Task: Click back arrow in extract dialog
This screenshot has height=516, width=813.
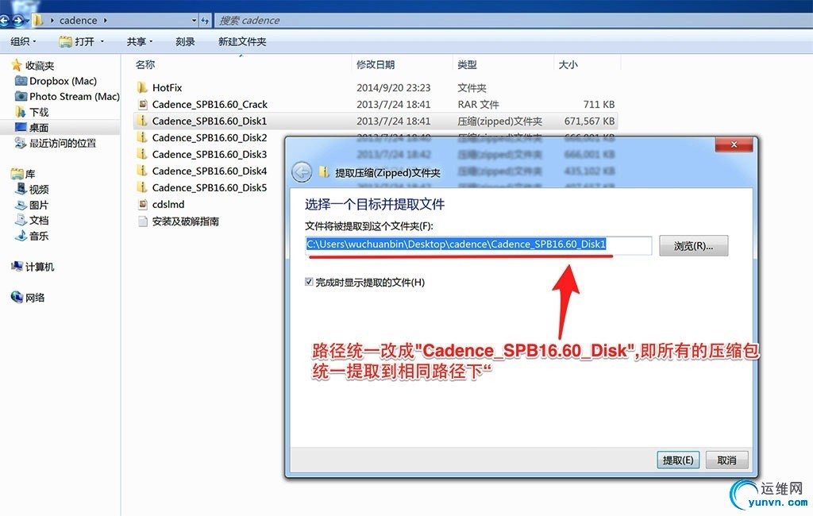Action: (x=302, y=172)
